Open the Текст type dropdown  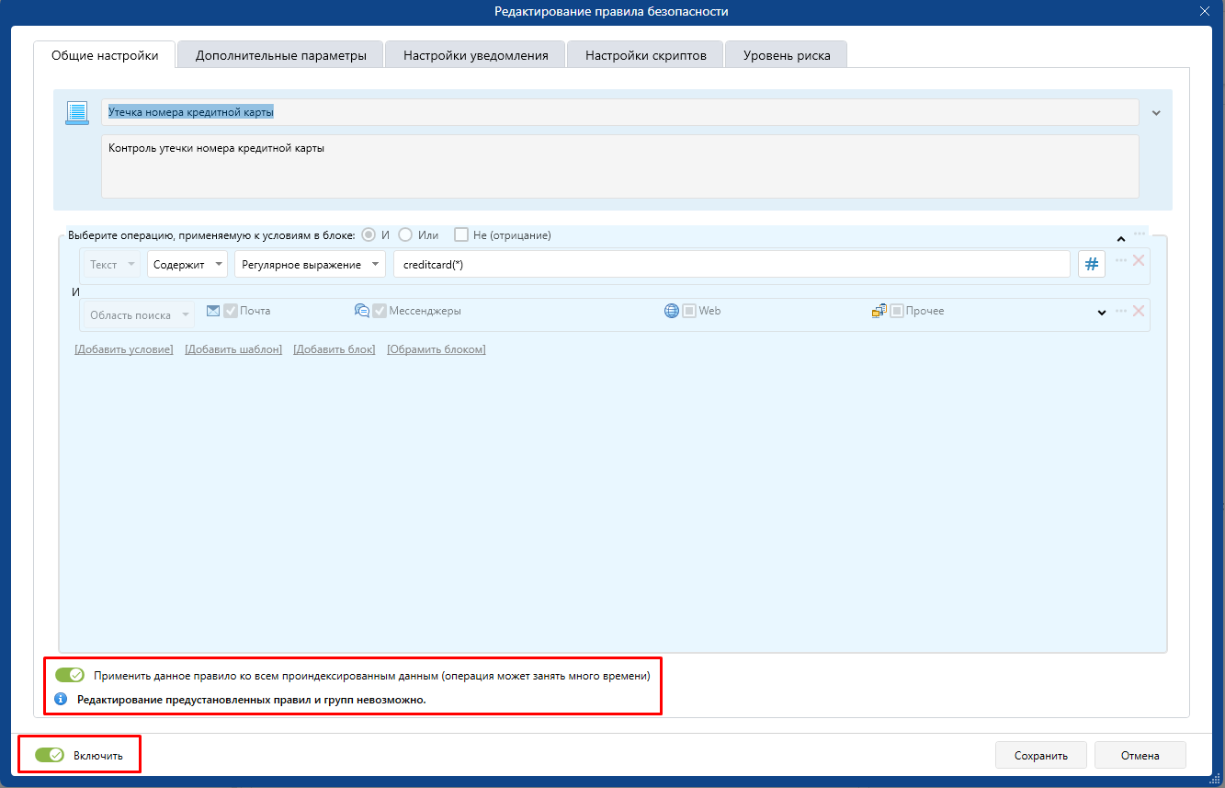pyautogui.click(x=111, y=264)
